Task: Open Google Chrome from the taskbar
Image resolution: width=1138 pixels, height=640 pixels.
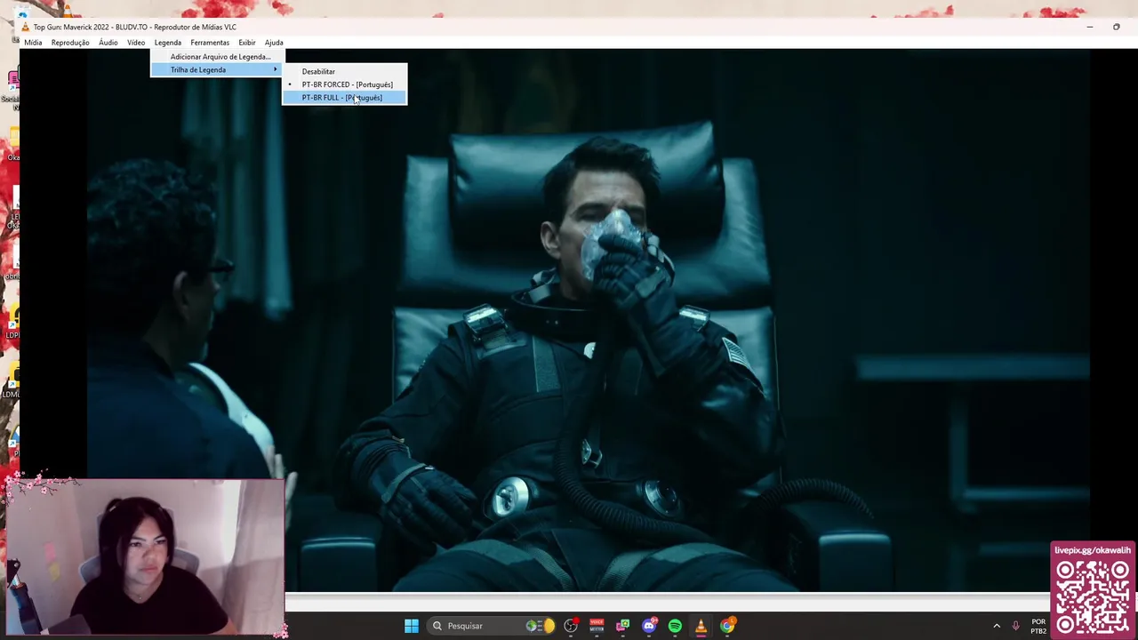Action: pyautogui.click(x=727, y=626)
